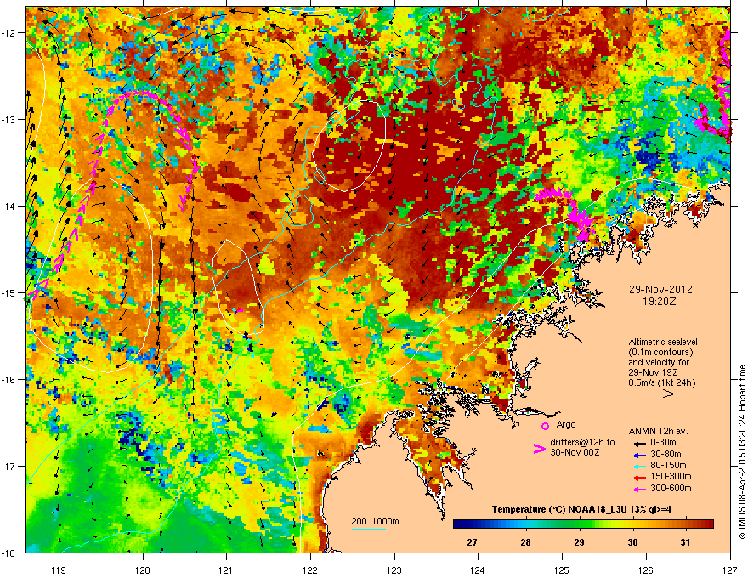This screenshot has width=748, height=578.
Task: Click latitude axis label '-12'
Action: (8, 33)
